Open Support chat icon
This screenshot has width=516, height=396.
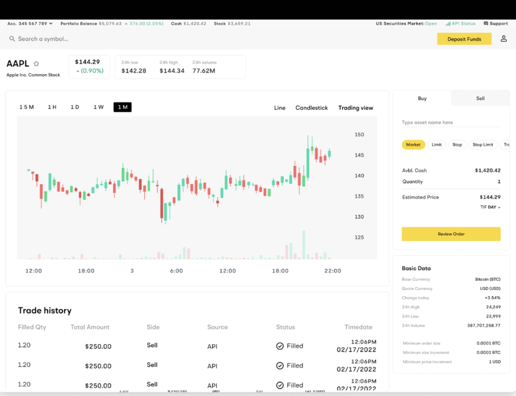486,24
